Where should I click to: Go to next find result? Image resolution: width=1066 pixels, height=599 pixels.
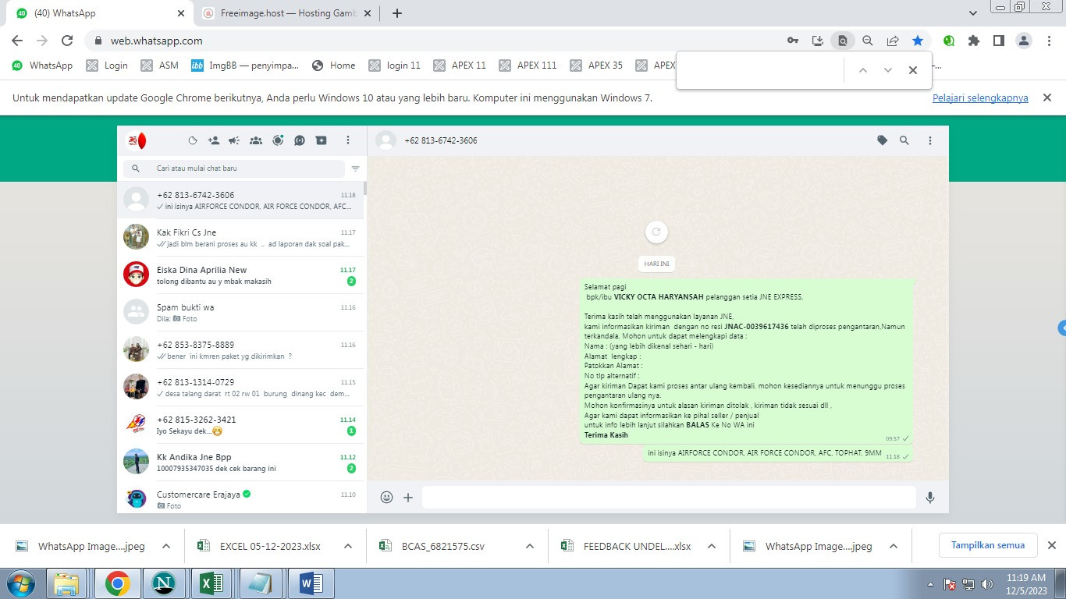(x=888, y=70)
